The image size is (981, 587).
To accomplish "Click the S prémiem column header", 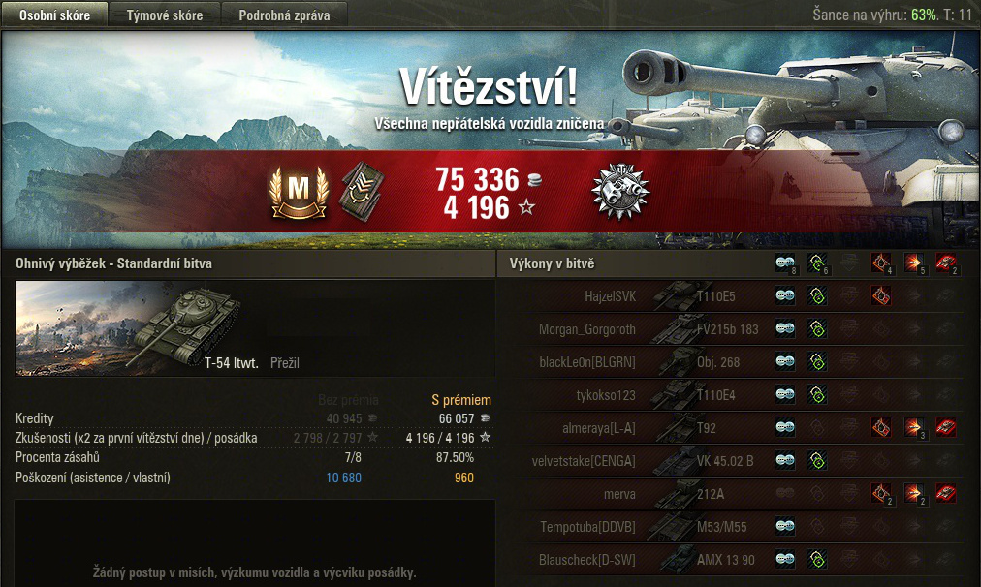I will click(461, 400).
